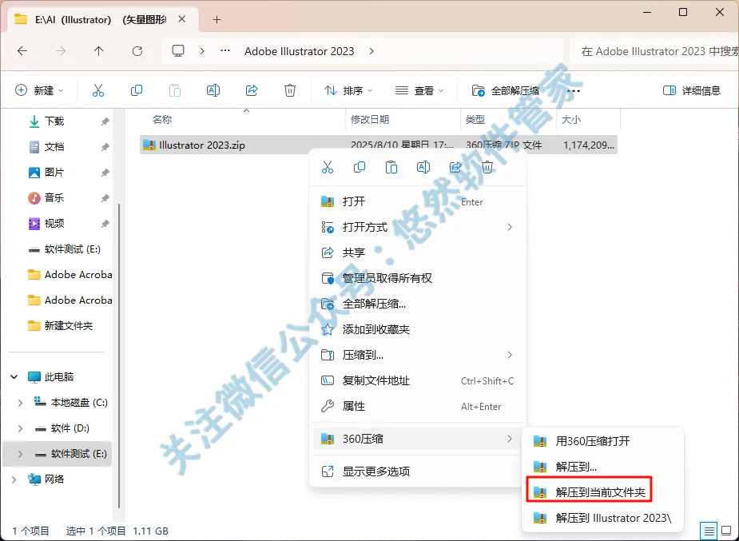Click Adobe Illustrator 2023 in the address bar
Image resolution: width=739 pixels, height=541 pixels.
pos(300,51)
